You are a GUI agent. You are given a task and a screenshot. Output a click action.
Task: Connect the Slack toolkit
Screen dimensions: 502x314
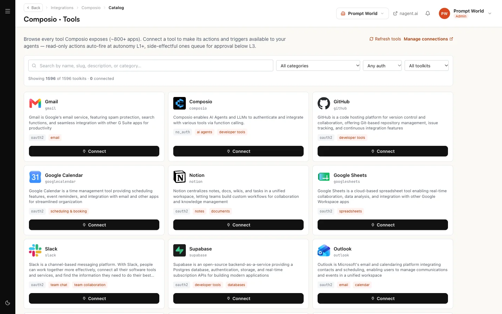point(94,299)
